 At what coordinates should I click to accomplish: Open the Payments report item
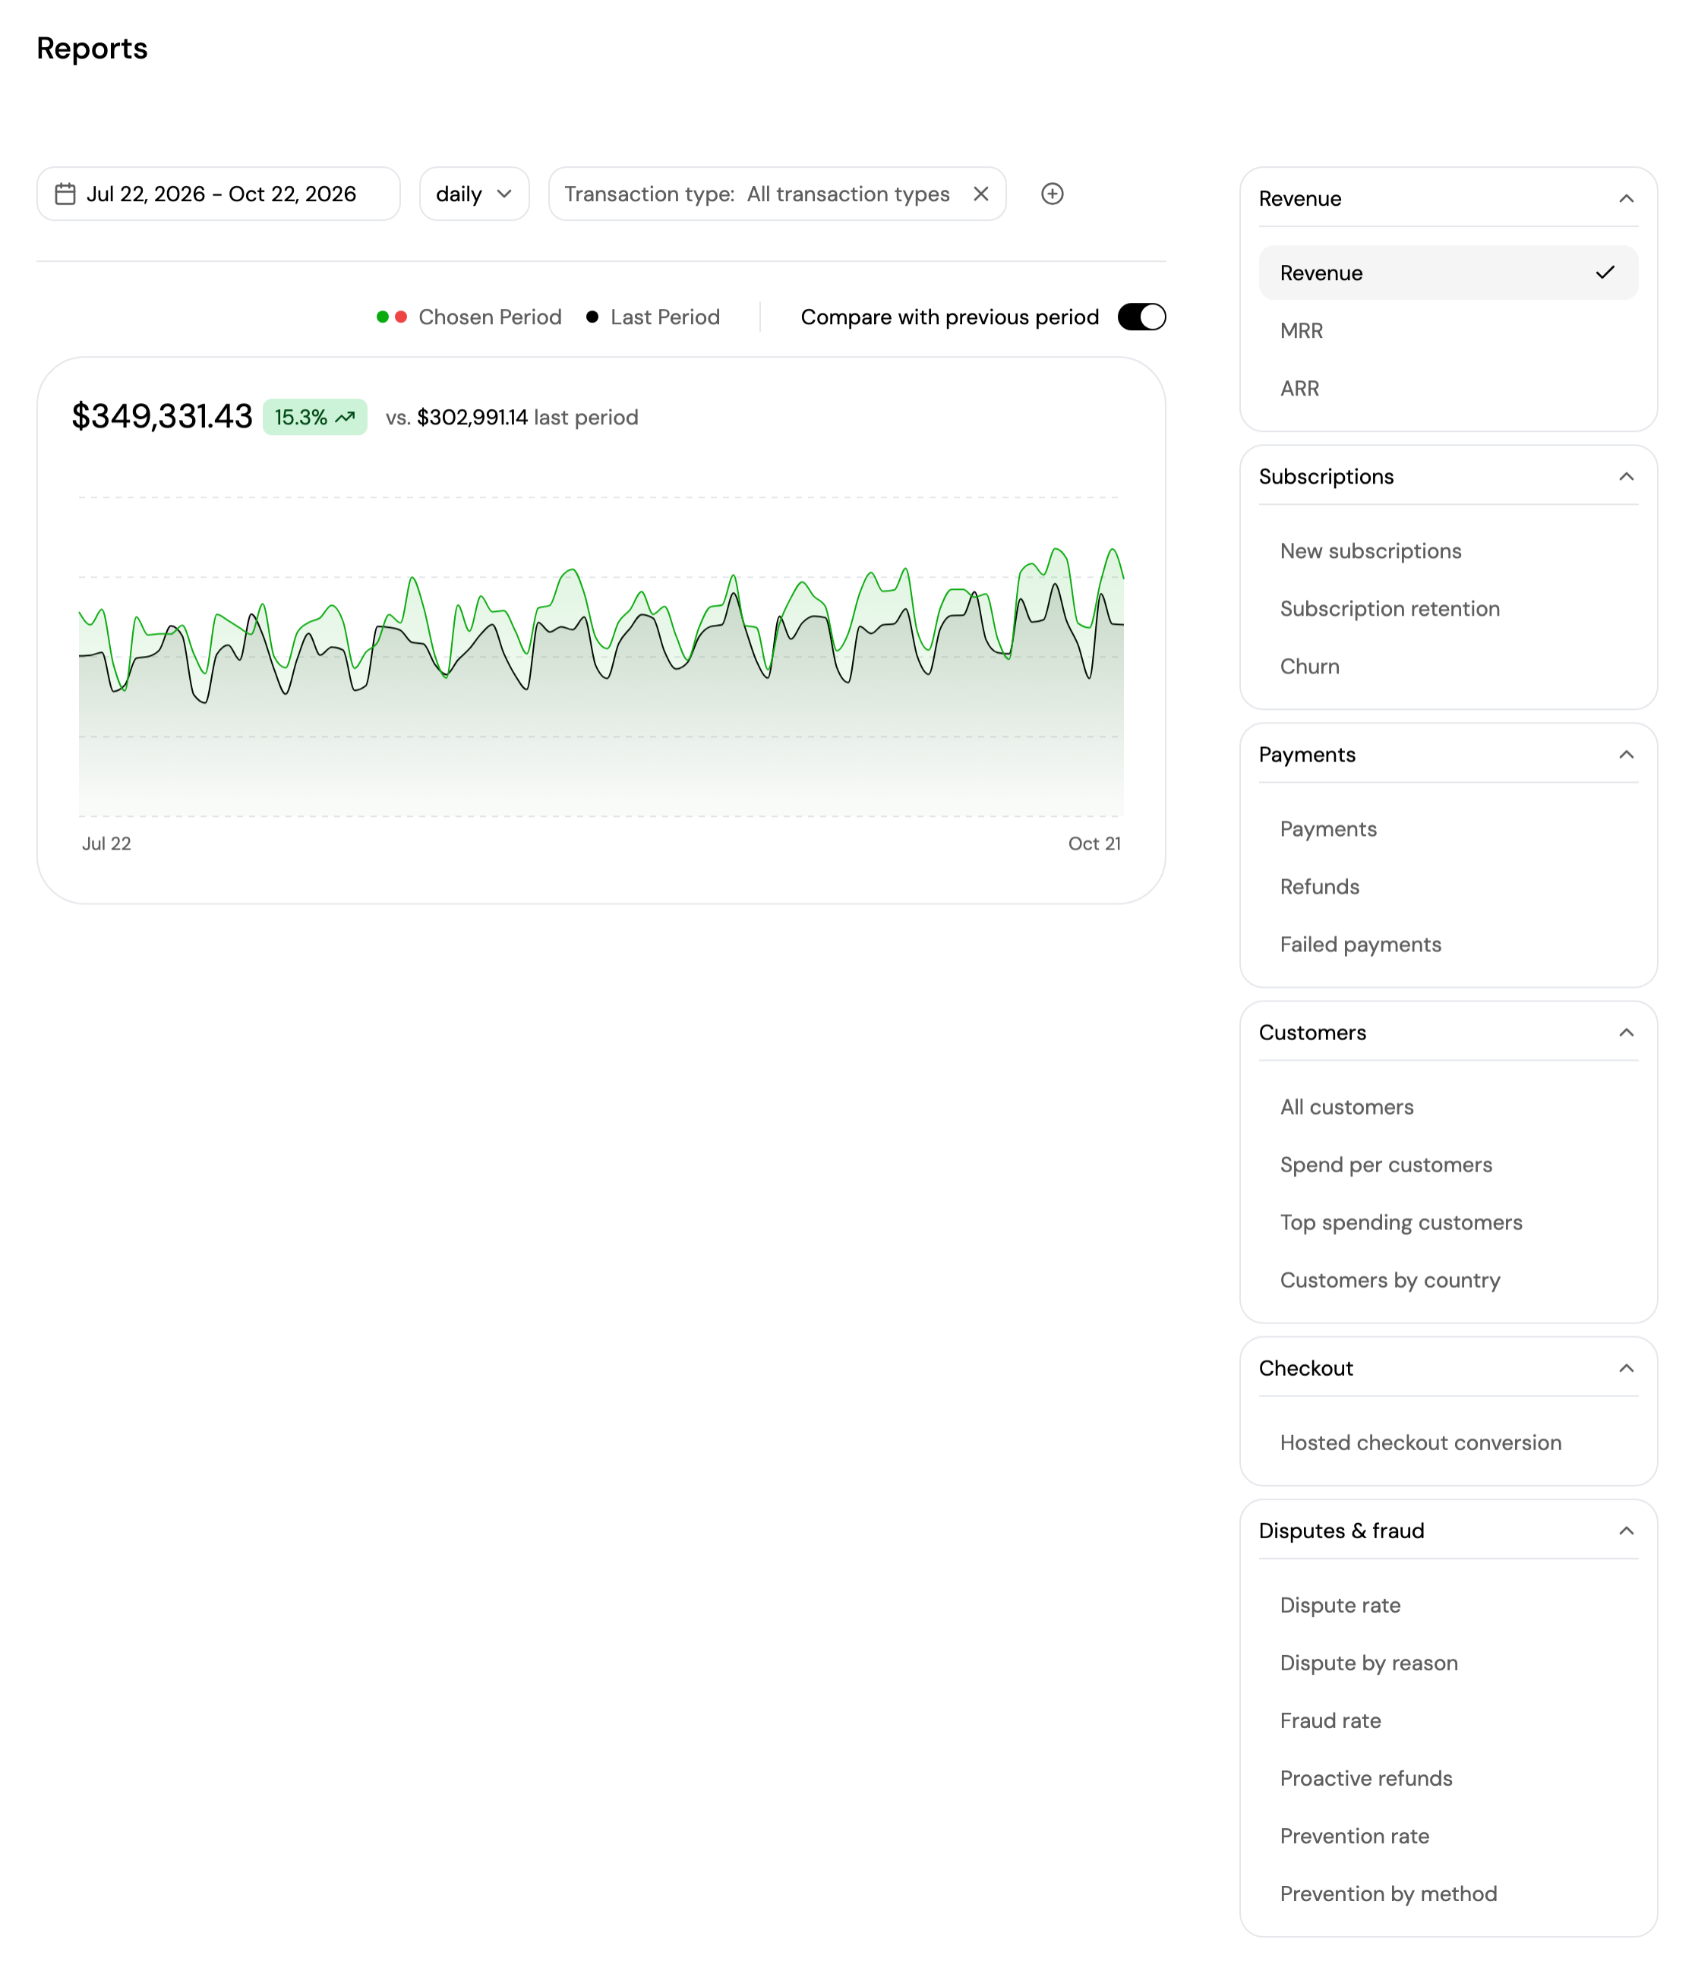(1447, 830)
